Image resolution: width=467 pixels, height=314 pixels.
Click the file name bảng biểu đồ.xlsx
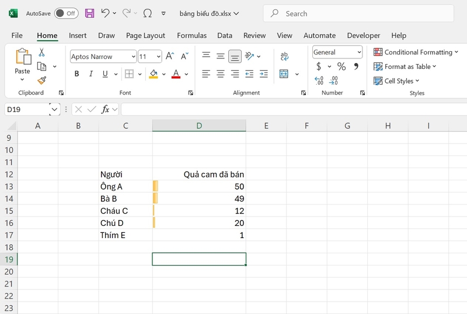[x=205, y=13]
